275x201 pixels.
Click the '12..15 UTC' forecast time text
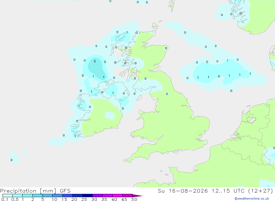(x=228, y=191)
